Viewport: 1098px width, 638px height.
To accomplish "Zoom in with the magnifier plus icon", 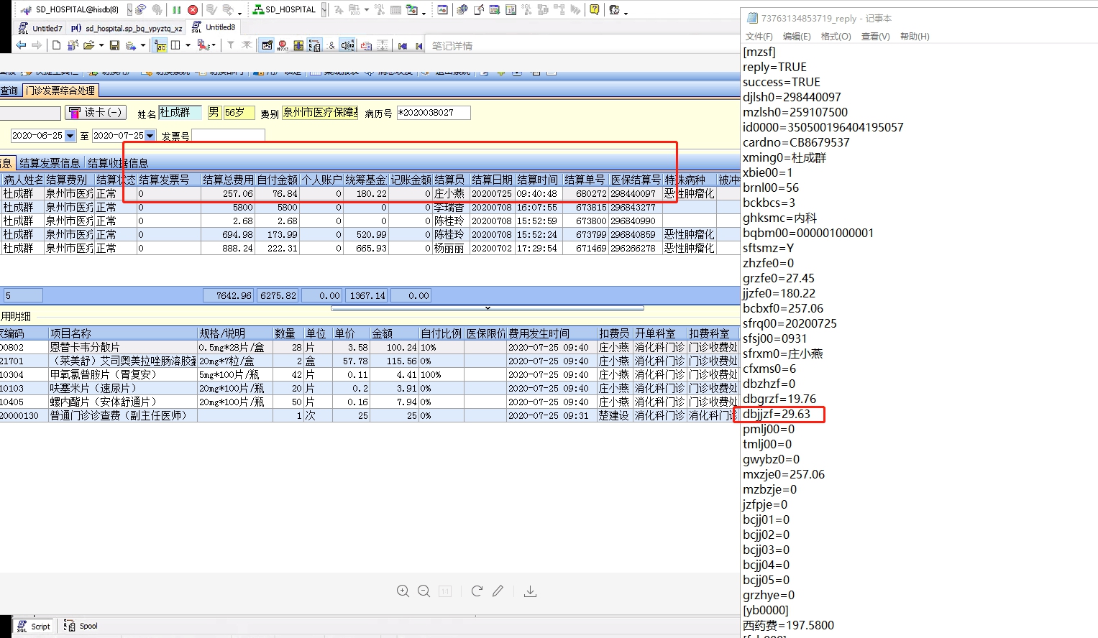I will click(403, 591).
